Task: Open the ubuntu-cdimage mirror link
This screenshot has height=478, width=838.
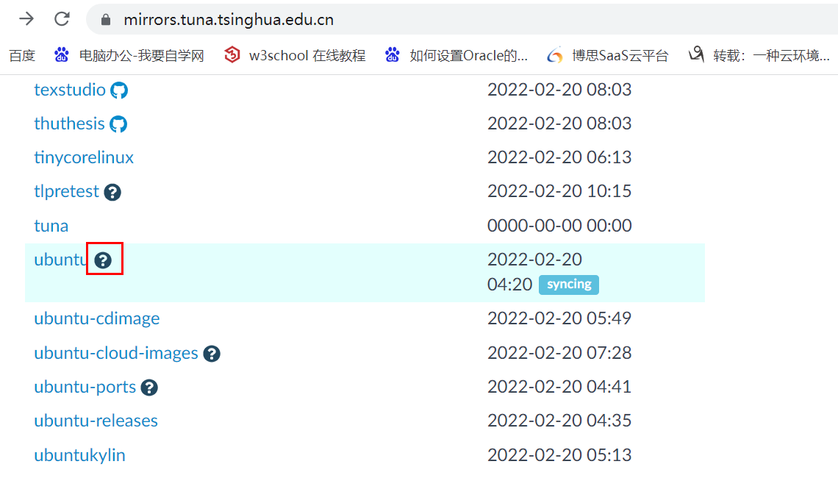Action: coord(97,318)
